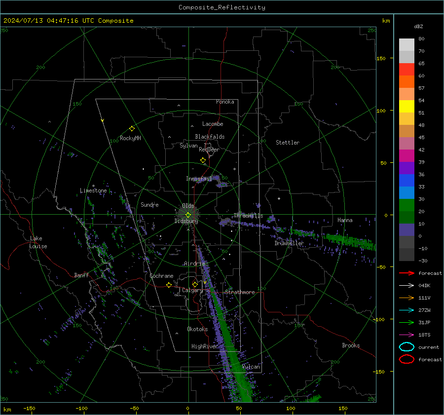Click the Stettler label
444x415 pixels.
[288, 143]
